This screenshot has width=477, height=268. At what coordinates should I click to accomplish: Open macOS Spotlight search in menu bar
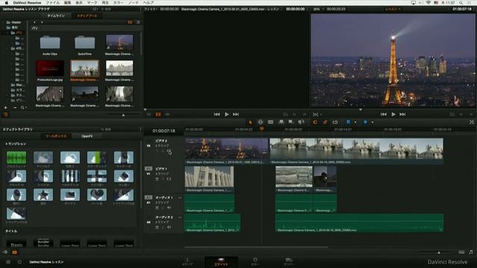(x=461, y=3)
